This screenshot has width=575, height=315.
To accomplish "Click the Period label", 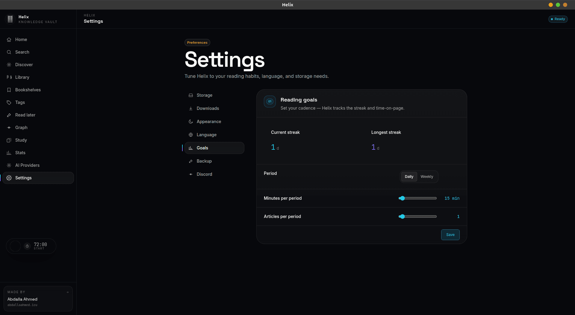I will tap(270, 173).
